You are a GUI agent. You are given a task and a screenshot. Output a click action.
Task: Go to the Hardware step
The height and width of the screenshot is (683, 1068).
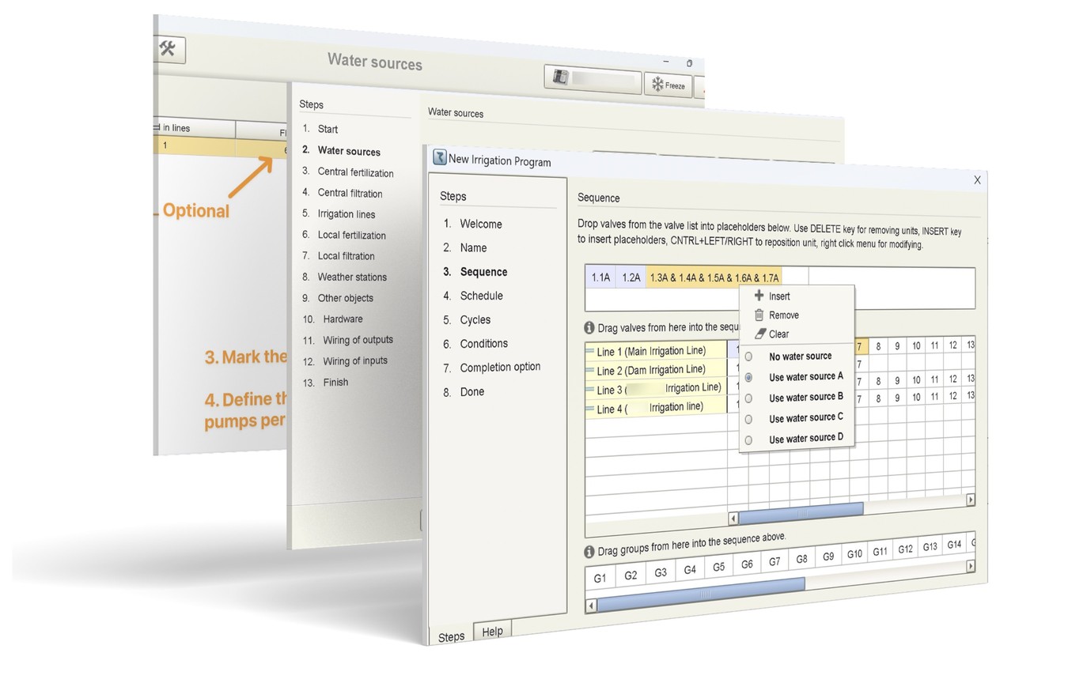(x=343, y=319)
